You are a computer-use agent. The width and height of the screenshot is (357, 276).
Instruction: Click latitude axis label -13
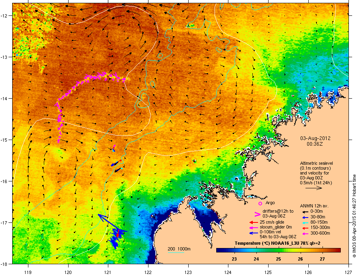[4, 57]
